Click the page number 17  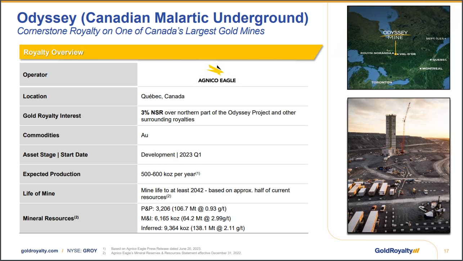pos(446,251)
